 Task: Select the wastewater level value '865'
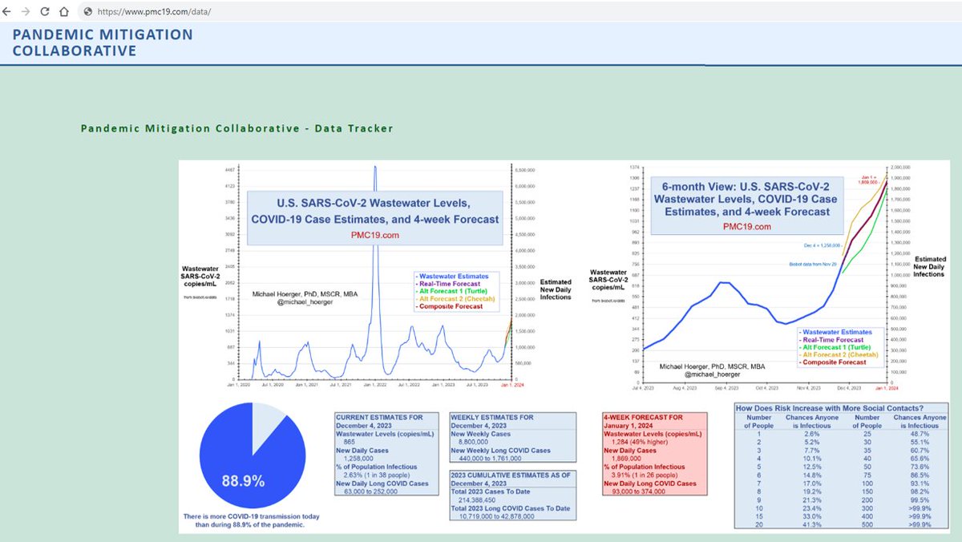tap(349, 443)
